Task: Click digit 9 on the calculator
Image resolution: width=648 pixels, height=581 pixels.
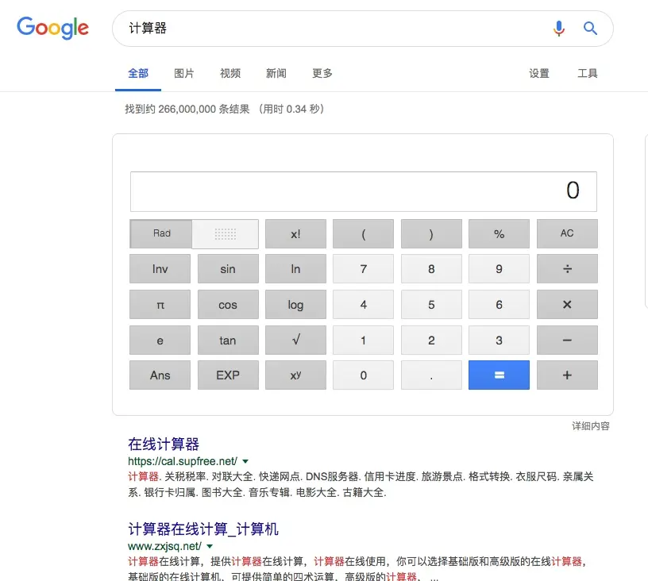Action: point(499,269)
